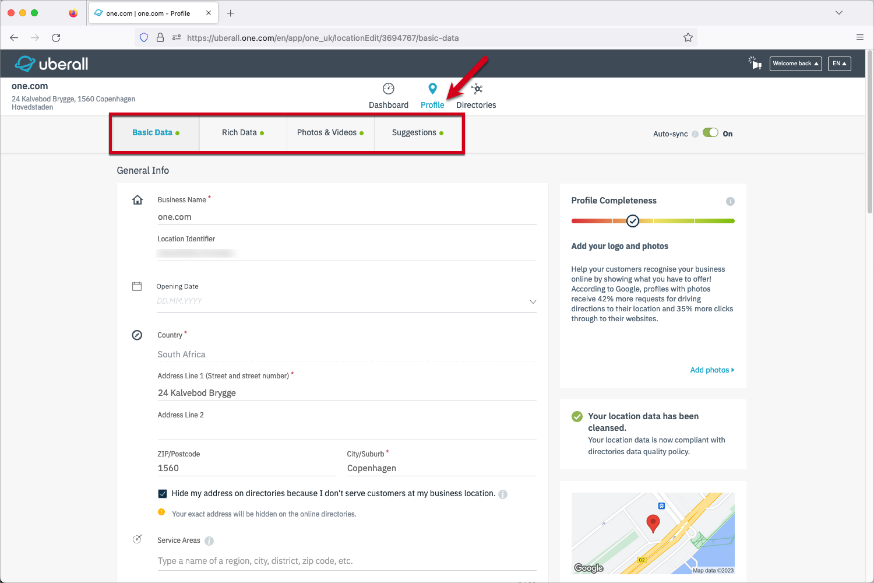Expand the Opening Date dropdown chevron
The height and width of the screenshot is (583, 874).
pos(533,301)
